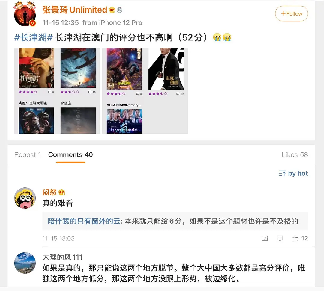Open the 张景琦Unlimited profile avatar
This screenshot has width=324, height=291.
point(25,14)
